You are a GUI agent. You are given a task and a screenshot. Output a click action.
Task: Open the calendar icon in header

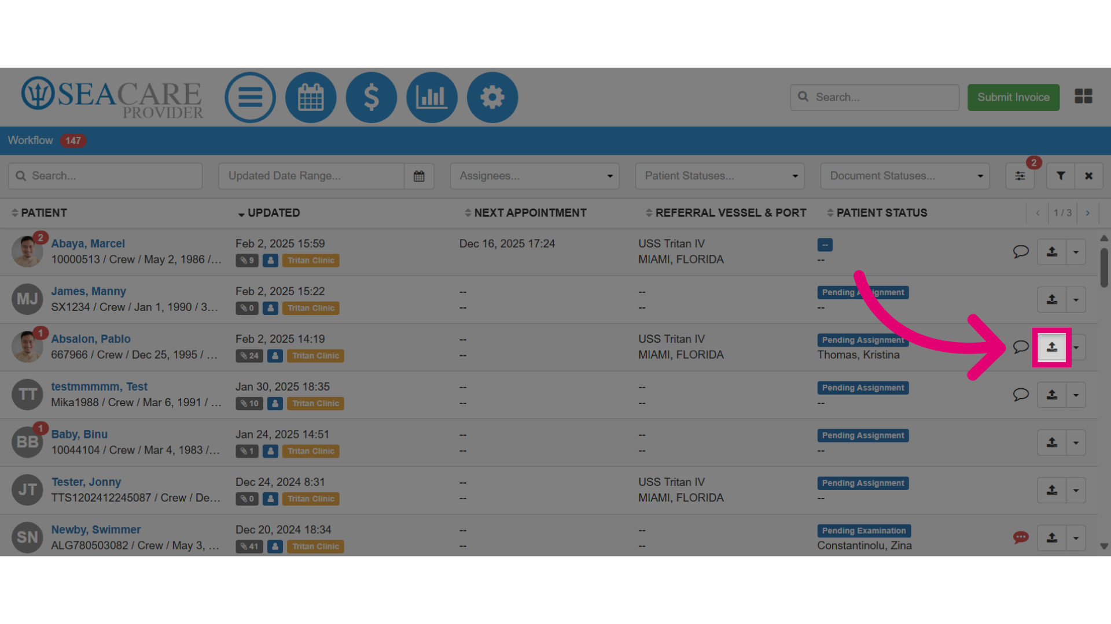pos(311,97)
